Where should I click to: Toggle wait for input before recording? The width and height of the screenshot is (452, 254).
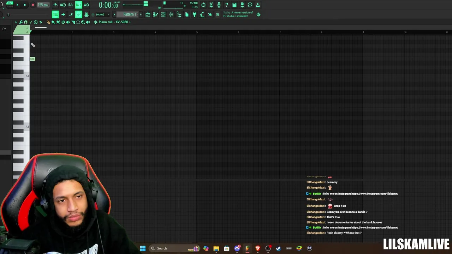click(63, 5)
